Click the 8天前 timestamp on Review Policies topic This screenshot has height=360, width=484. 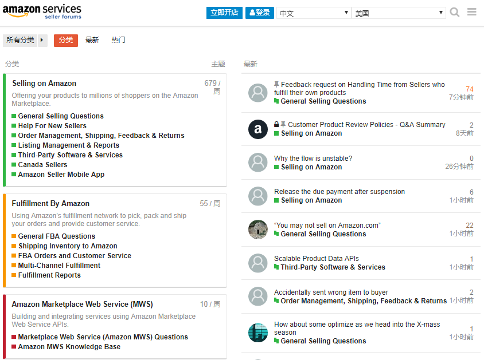465,133
